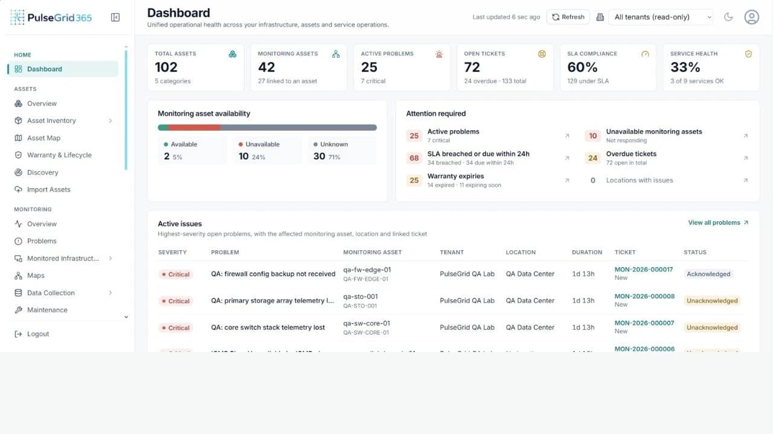Open Dashboard in the sidebar
This screenshot has height=434, width=773.
(x=63, y=69)
